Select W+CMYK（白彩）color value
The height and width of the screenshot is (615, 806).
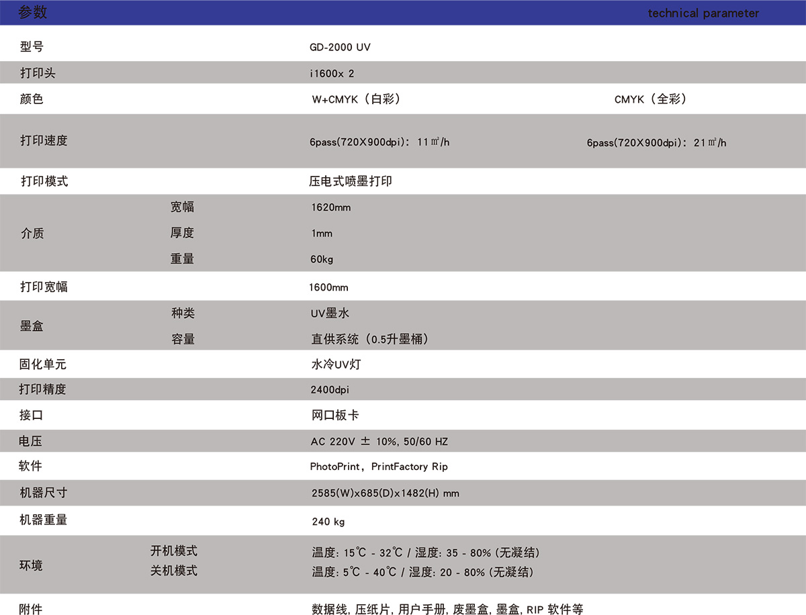point(357,99)
